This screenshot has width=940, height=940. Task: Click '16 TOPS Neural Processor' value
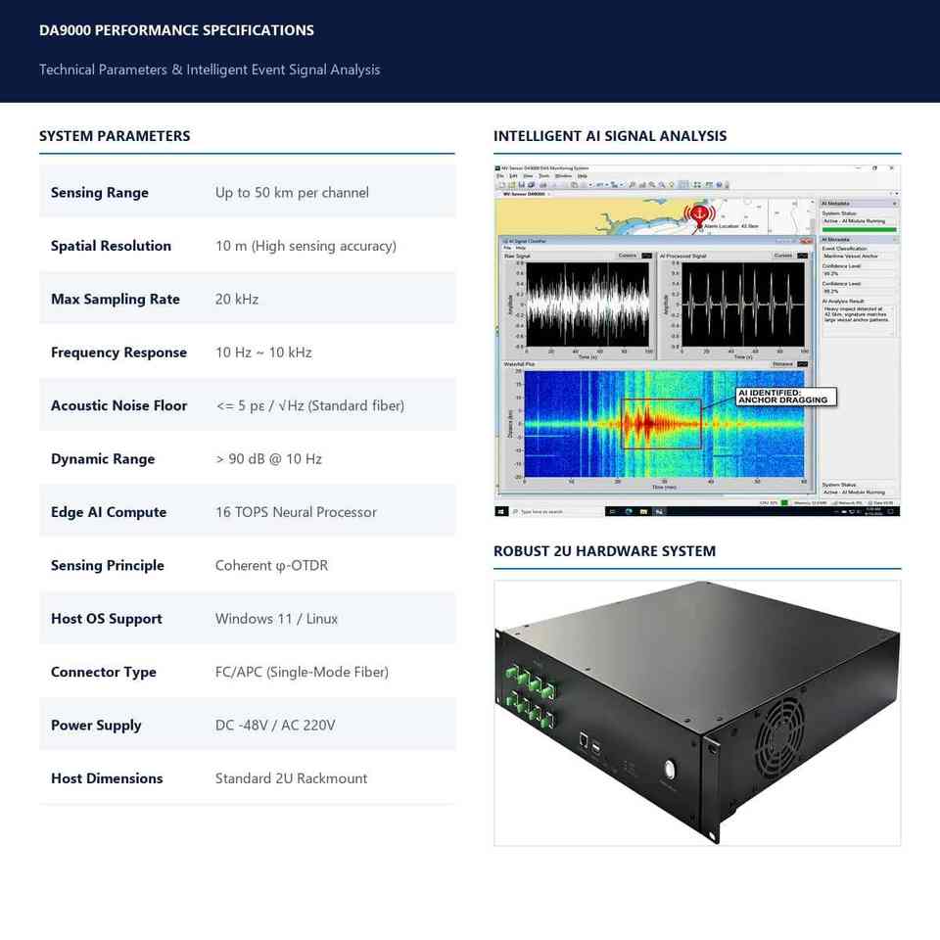click(x=296, y=512)
